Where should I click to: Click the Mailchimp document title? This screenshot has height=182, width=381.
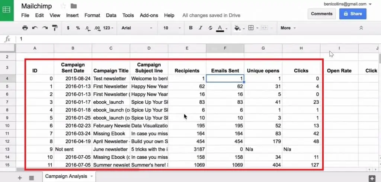(x=36, y=6)
